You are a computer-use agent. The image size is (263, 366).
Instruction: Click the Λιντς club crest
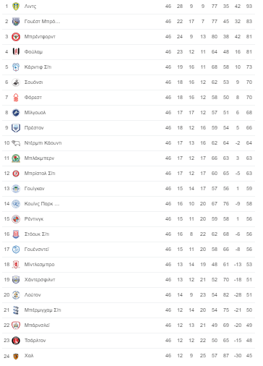[16, 7]
